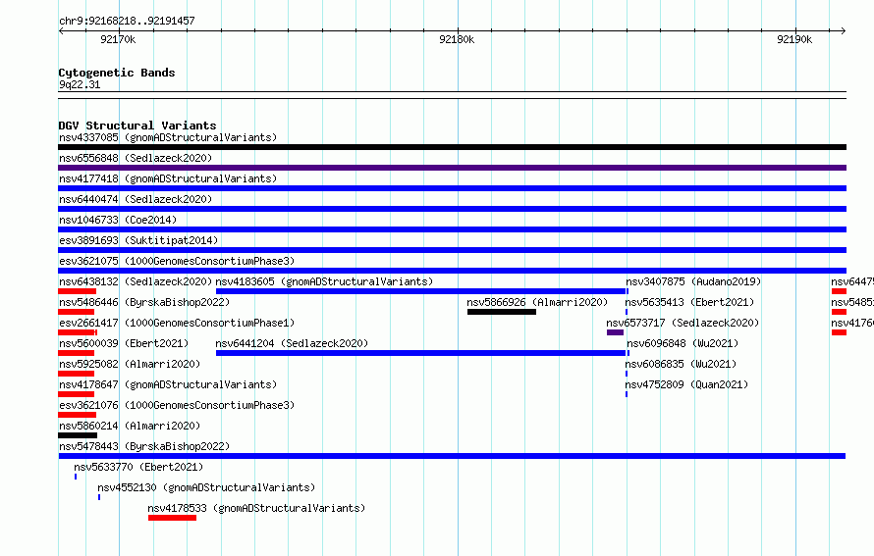The image size is (874, 556).
Task: Select blue bar under nsv1046733
Action: pyautogui.click(x=452, y=229)
